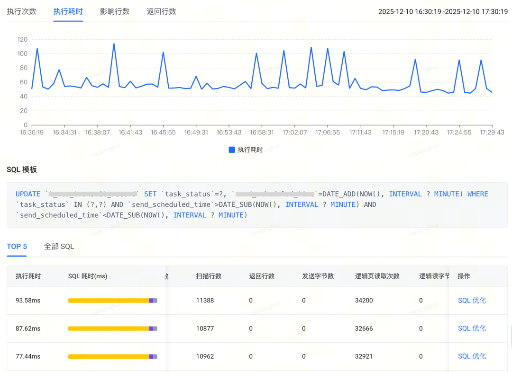
Task: Select the TOP 5 tab
Action: 17,247
